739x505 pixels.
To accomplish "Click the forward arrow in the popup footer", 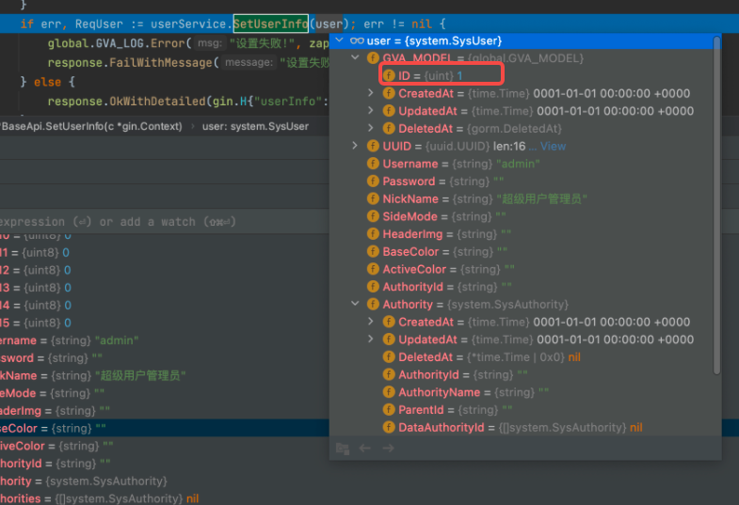I will (386, 449).
